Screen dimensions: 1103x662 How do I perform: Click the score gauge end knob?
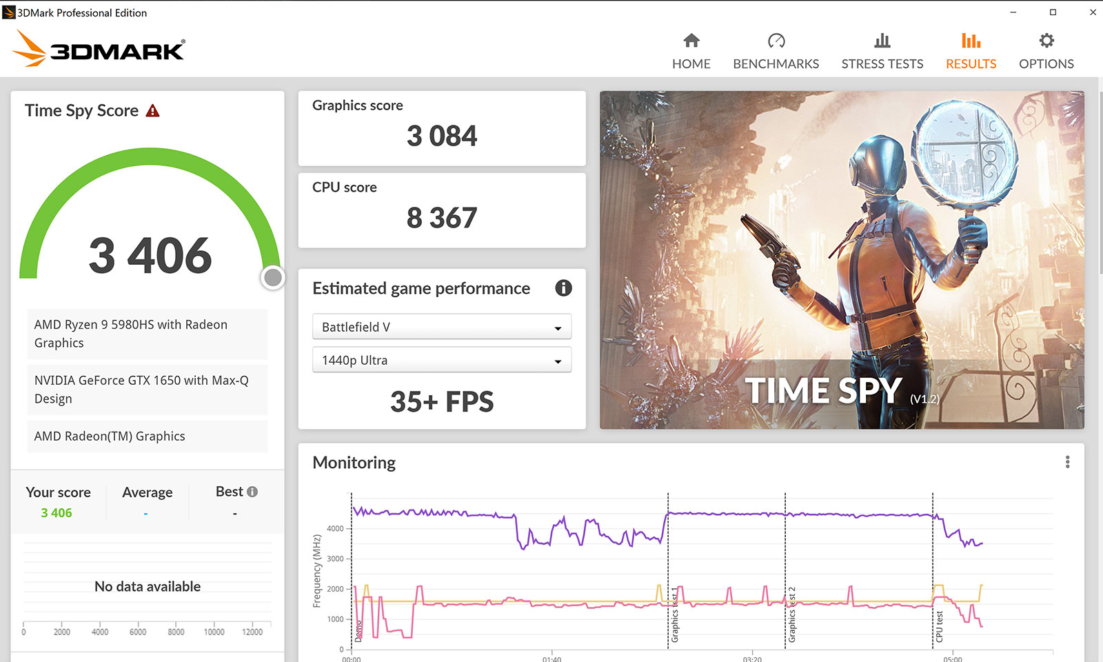(273, 277)
